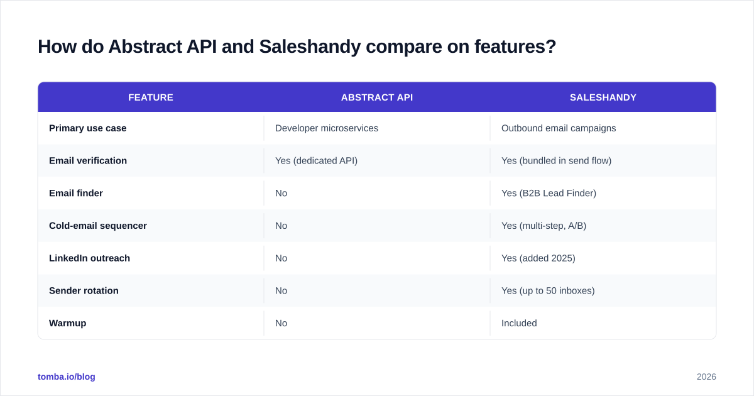The width and height of the screenshot is (754, 396).
Task: Select the 'Outbound email campaigns' cell
Action: (x=559, y=128)
